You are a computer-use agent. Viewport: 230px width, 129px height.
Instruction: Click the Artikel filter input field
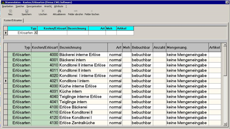point(125,33)
